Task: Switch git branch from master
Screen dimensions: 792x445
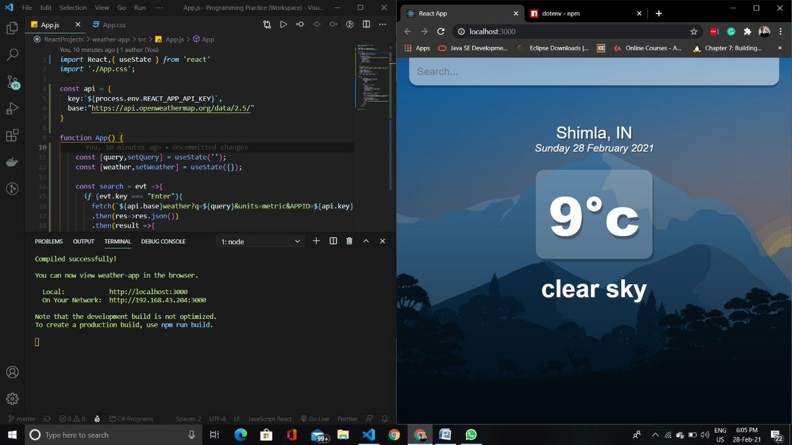Action: 21,419
